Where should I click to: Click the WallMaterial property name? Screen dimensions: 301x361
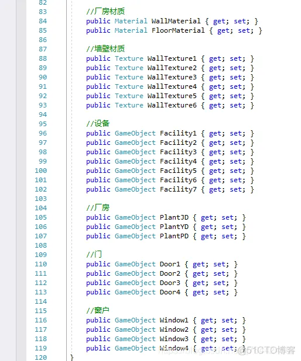click(176, 21)
